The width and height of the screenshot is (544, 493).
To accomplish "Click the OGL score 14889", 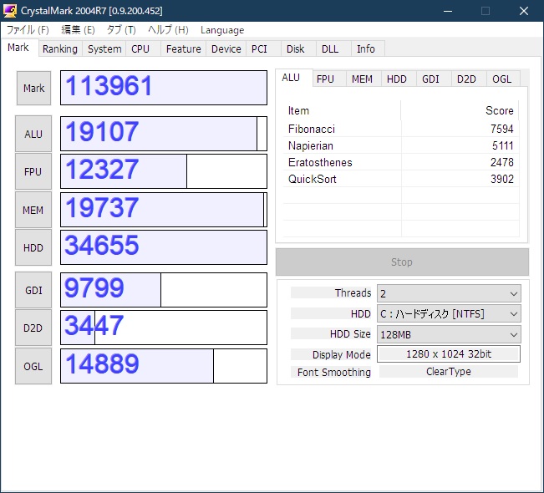I will coord(164,366).
